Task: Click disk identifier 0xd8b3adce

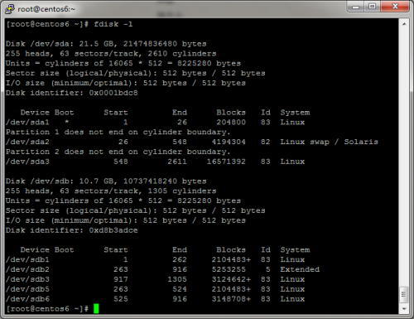Action: click(113, 230)
